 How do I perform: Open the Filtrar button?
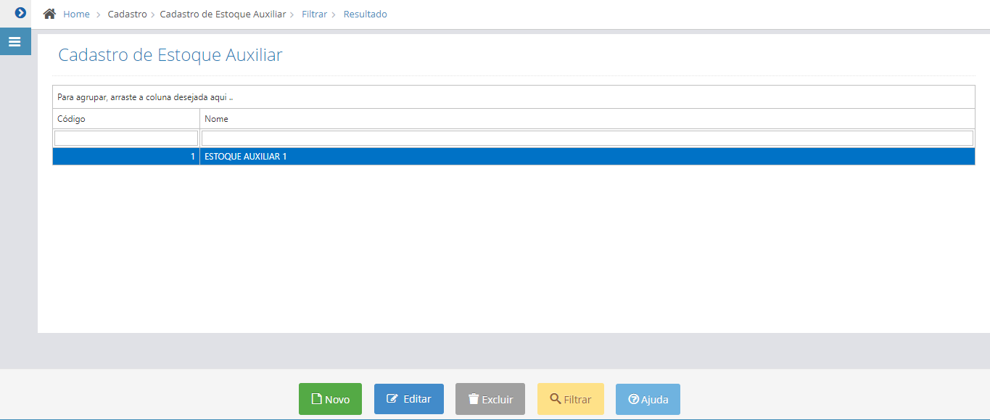click(x=571, y=399)
